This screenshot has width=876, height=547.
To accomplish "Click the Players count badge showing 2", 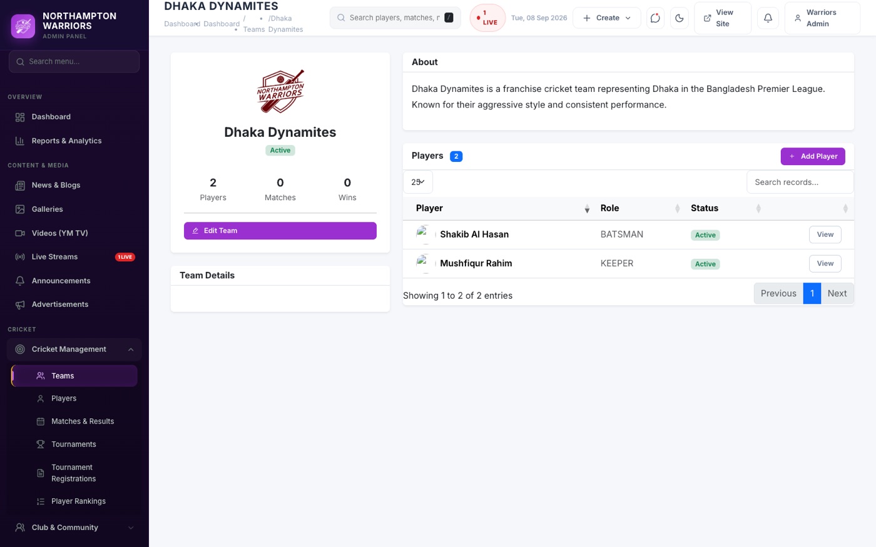I will coord(456,156).
